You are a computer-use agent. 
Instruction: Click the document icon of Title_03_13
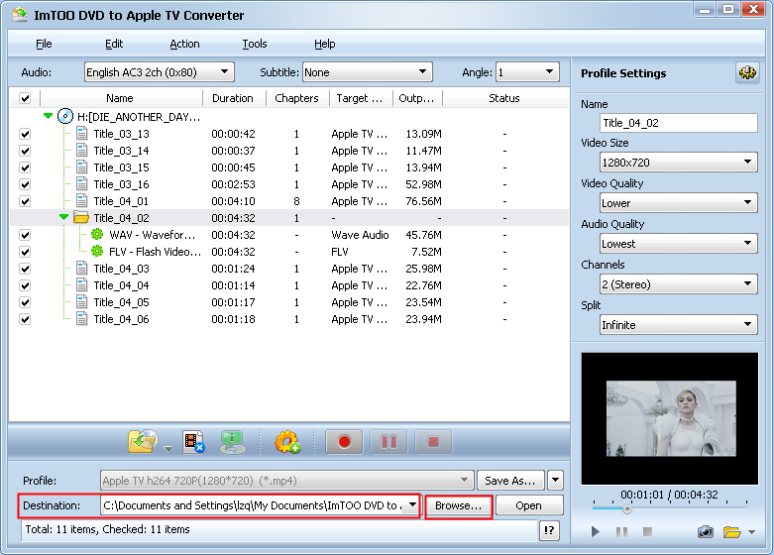82,134
